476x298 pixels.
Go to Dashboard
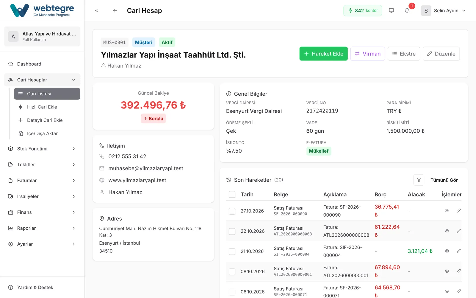click(42, 64)
